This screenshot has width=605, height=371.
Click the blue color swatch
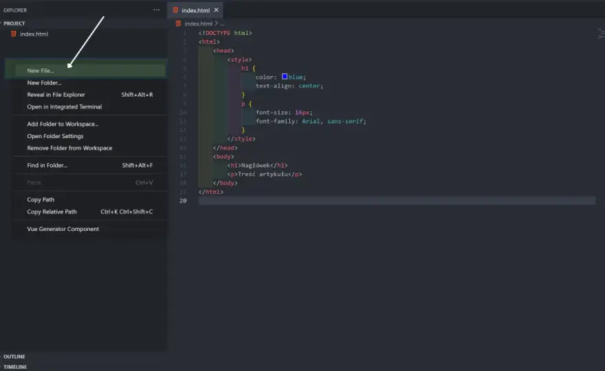point(285,77)
